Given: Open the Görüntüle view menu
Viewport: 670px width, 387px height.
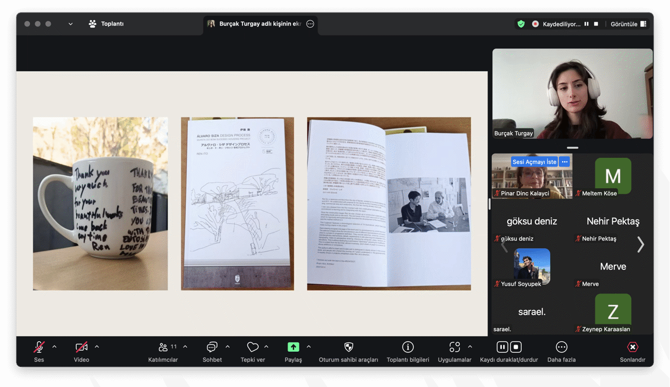Looking at the screenshot, I should 628,24.
